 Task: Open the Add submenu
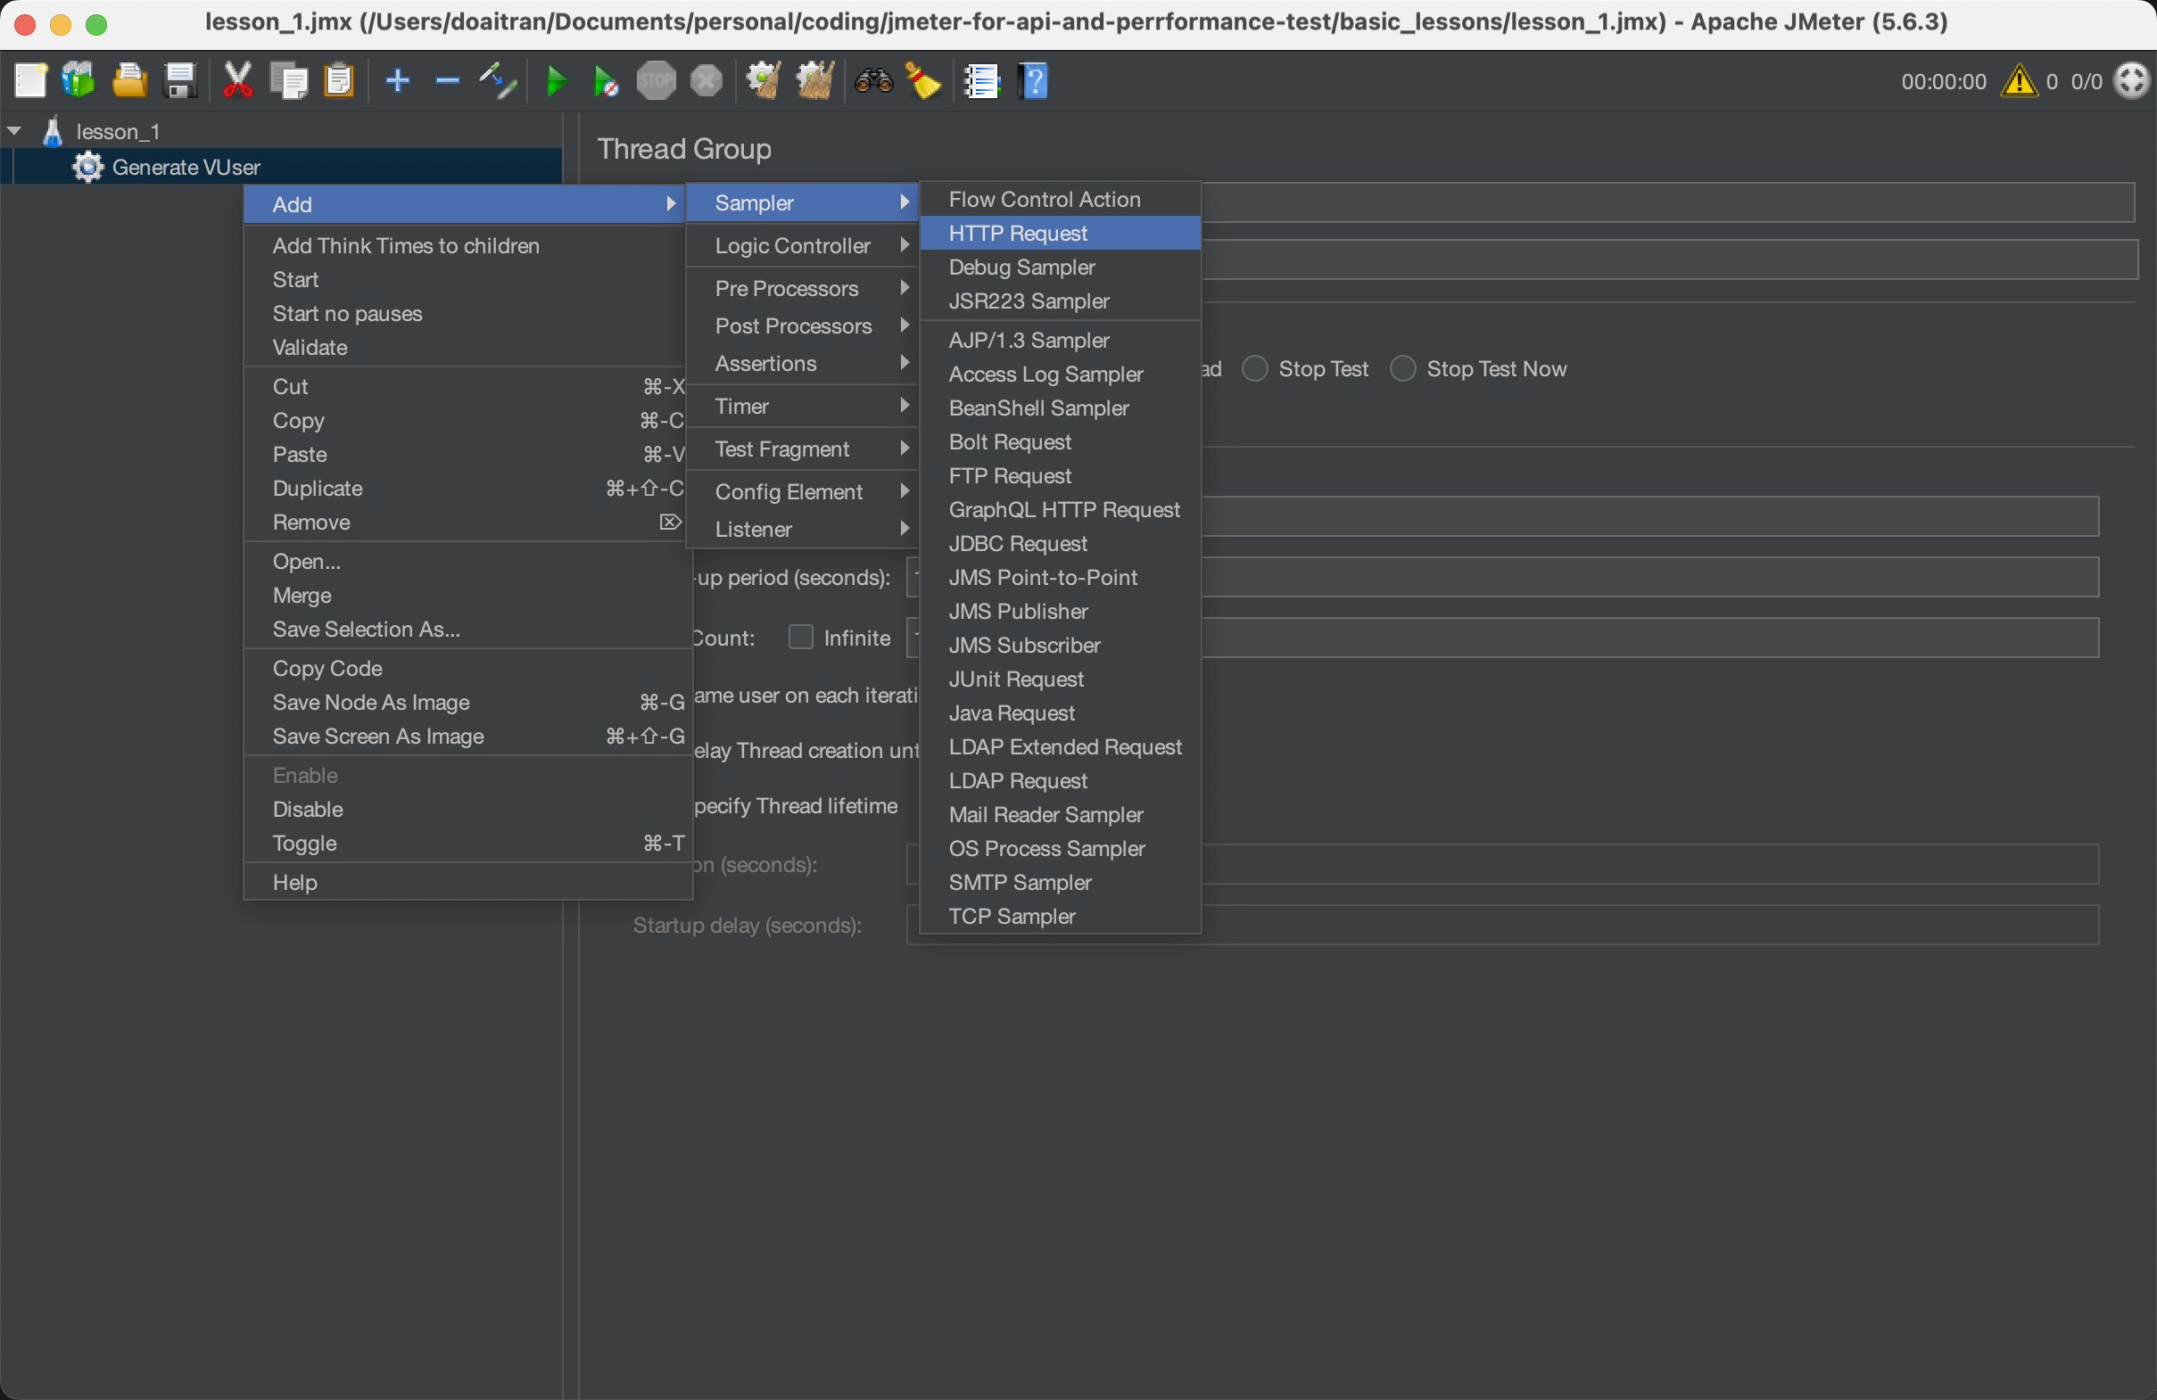[x=465, y=204]
